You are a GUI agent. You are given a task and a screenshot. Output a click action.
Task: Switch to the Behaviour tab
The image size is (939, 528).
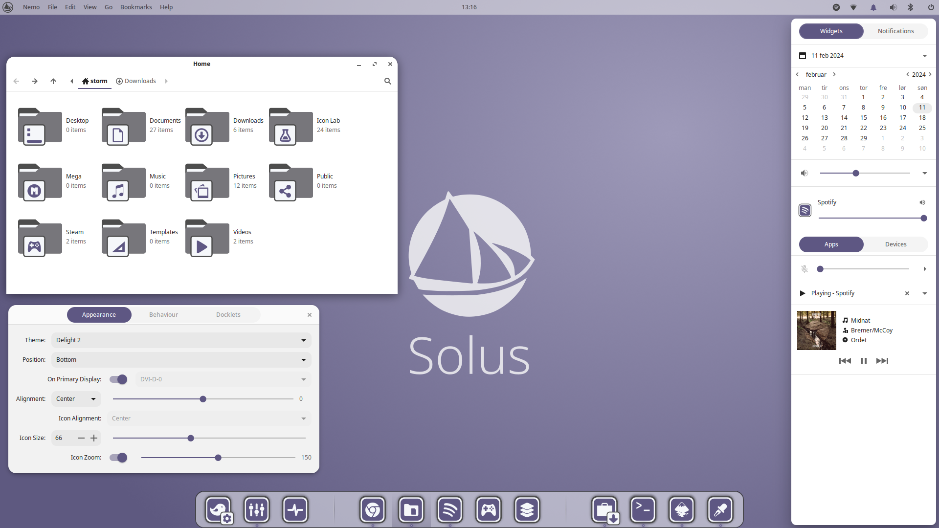(x=163, y=314)
